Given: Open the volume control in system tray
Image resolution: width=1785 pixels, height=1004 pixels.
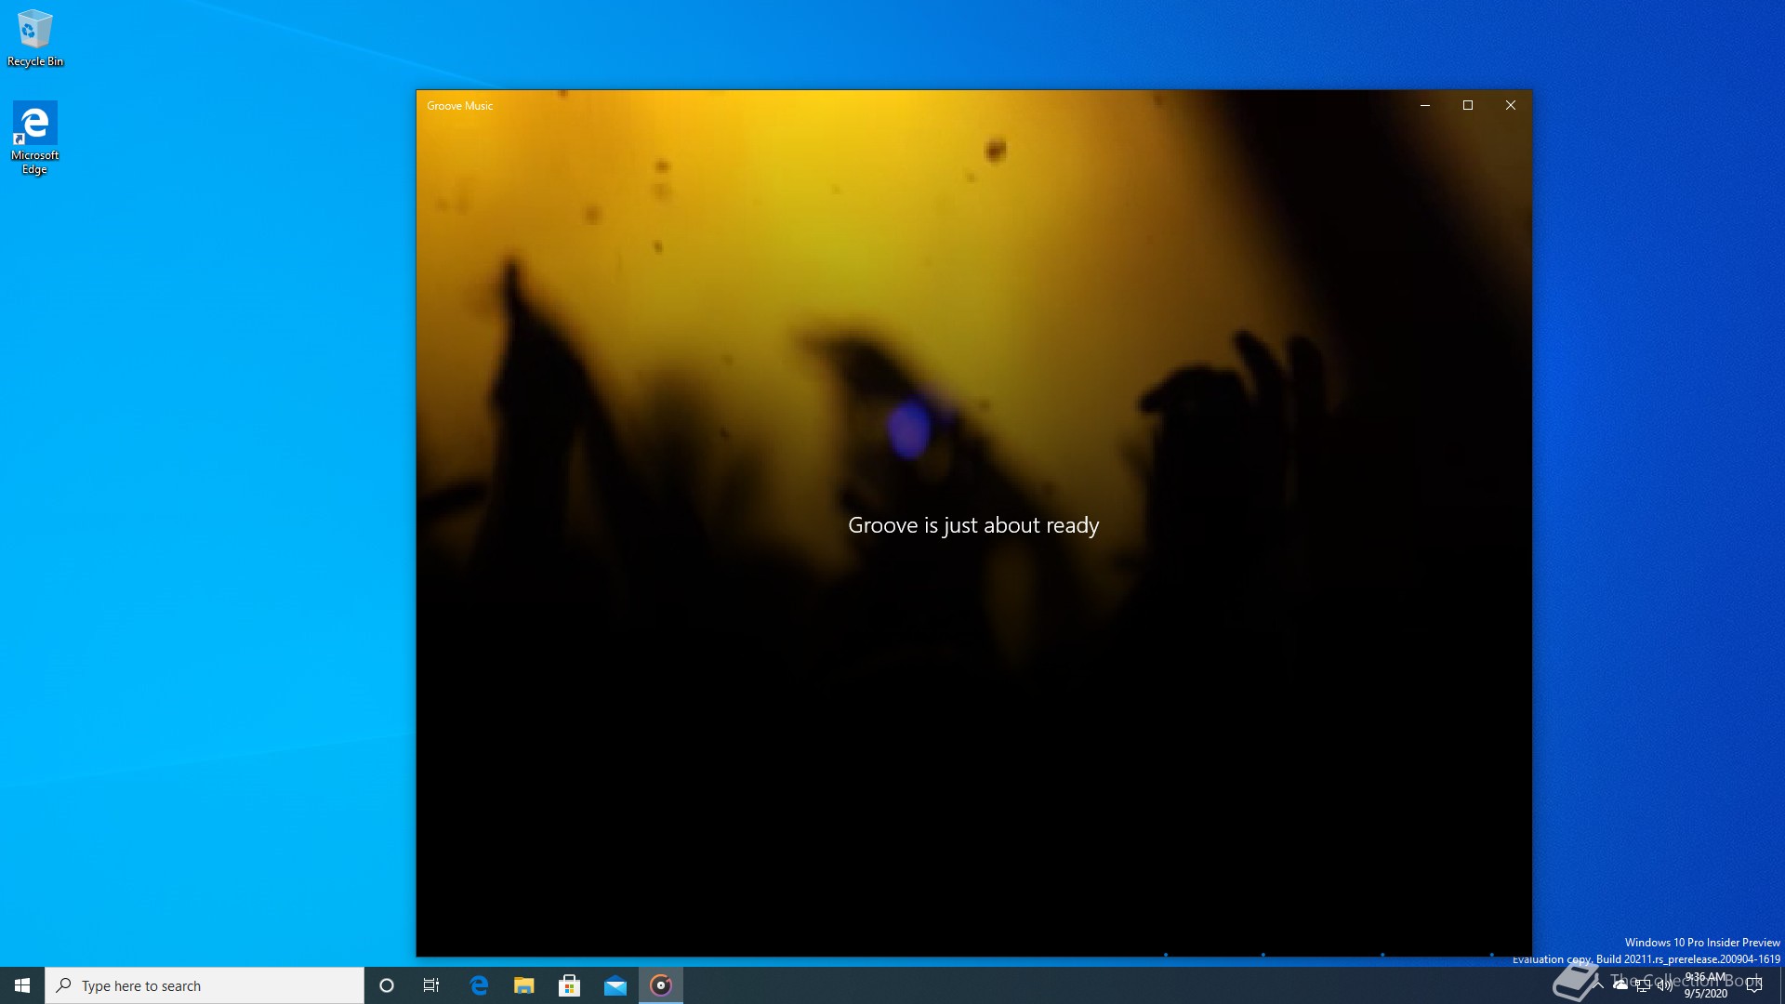Looking at the screenshot, I should click(x=1664, y=985).
